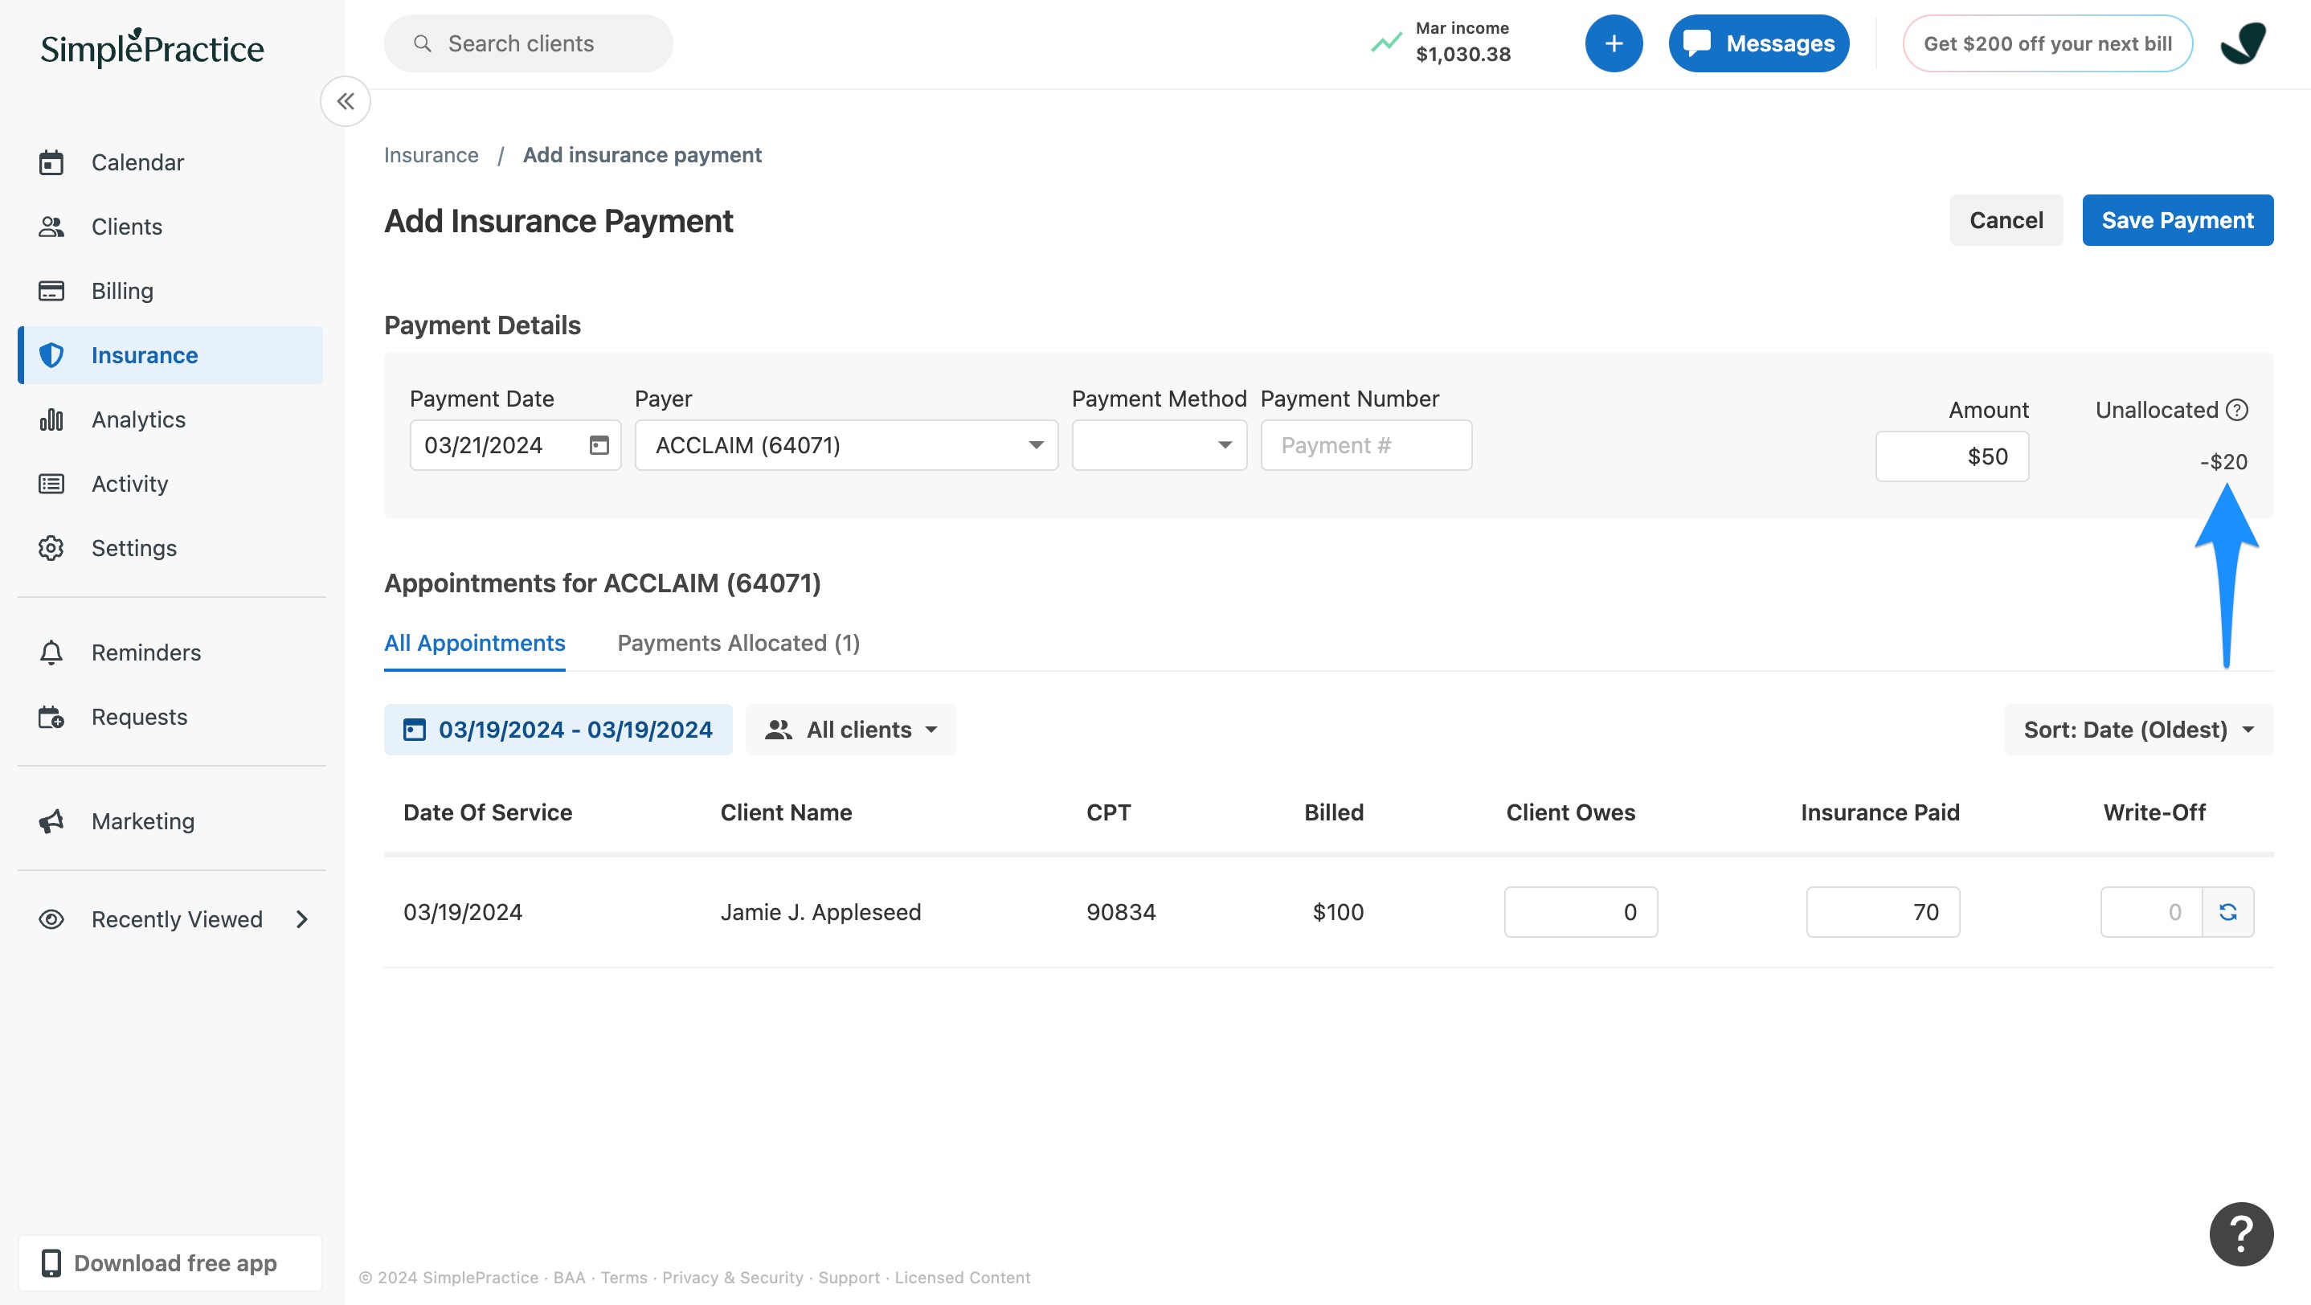
Task: Click the Unallocated help question icon
Action: [x=2237, y=410]
